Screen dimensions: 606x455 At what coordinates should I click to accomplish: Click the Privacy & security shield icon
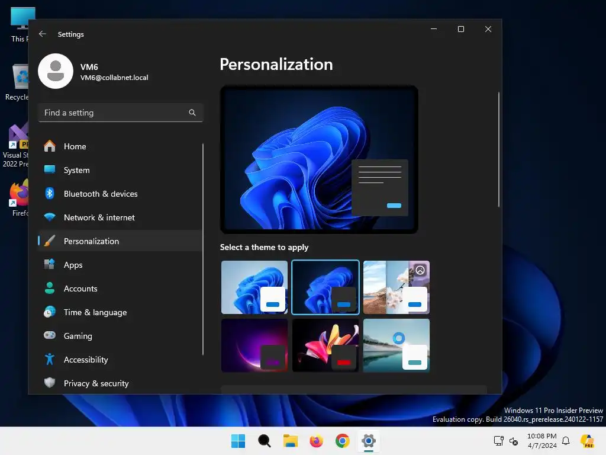(50, 383)
